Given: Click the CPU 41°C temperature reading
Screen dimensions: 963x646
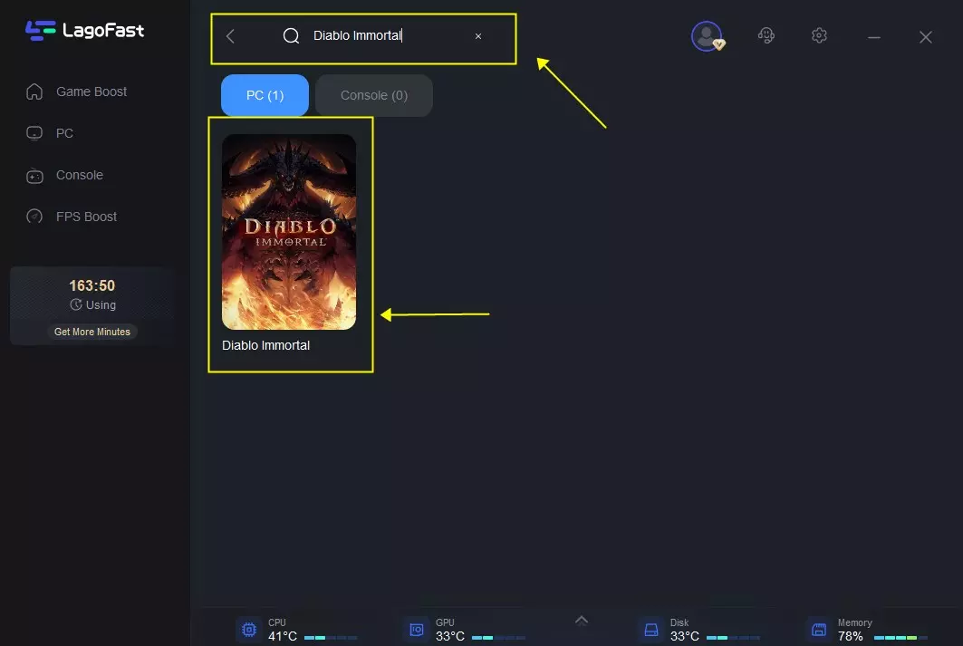Looking at the screenshot, I should click(283, 636).
